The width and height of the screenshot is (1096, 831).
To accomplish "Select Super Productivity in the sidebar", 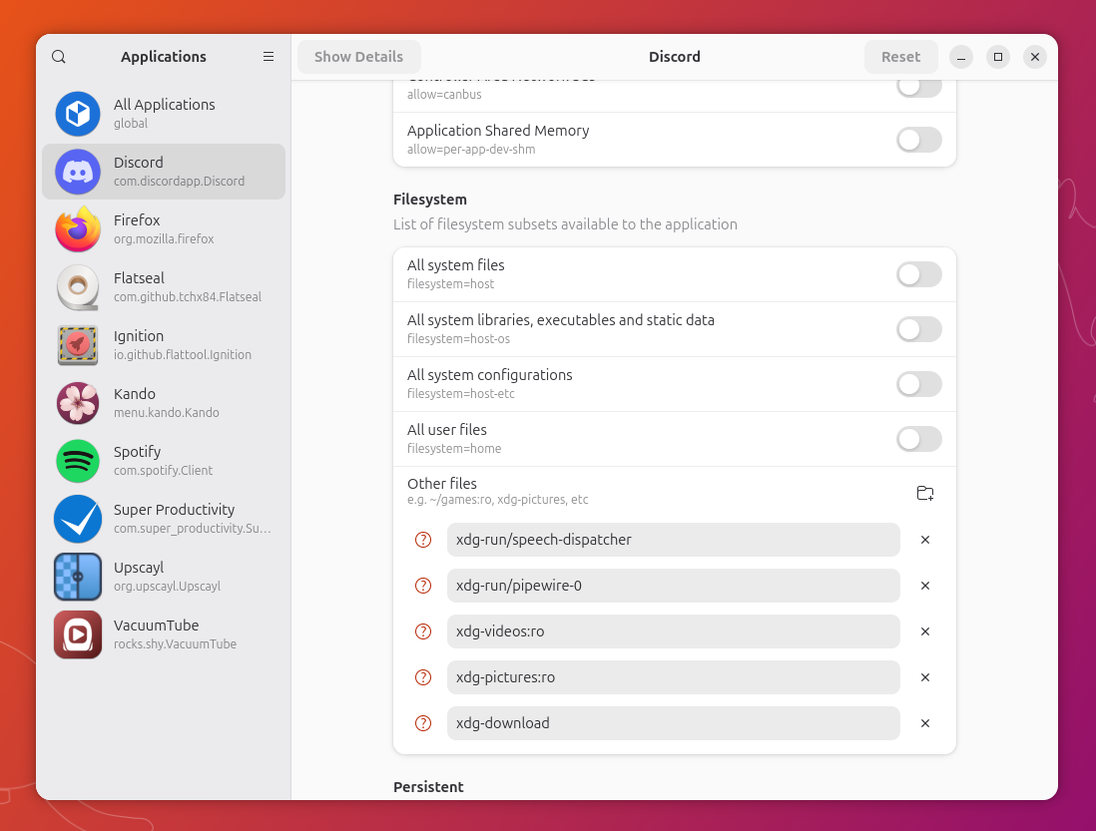I will coord(164,519).
